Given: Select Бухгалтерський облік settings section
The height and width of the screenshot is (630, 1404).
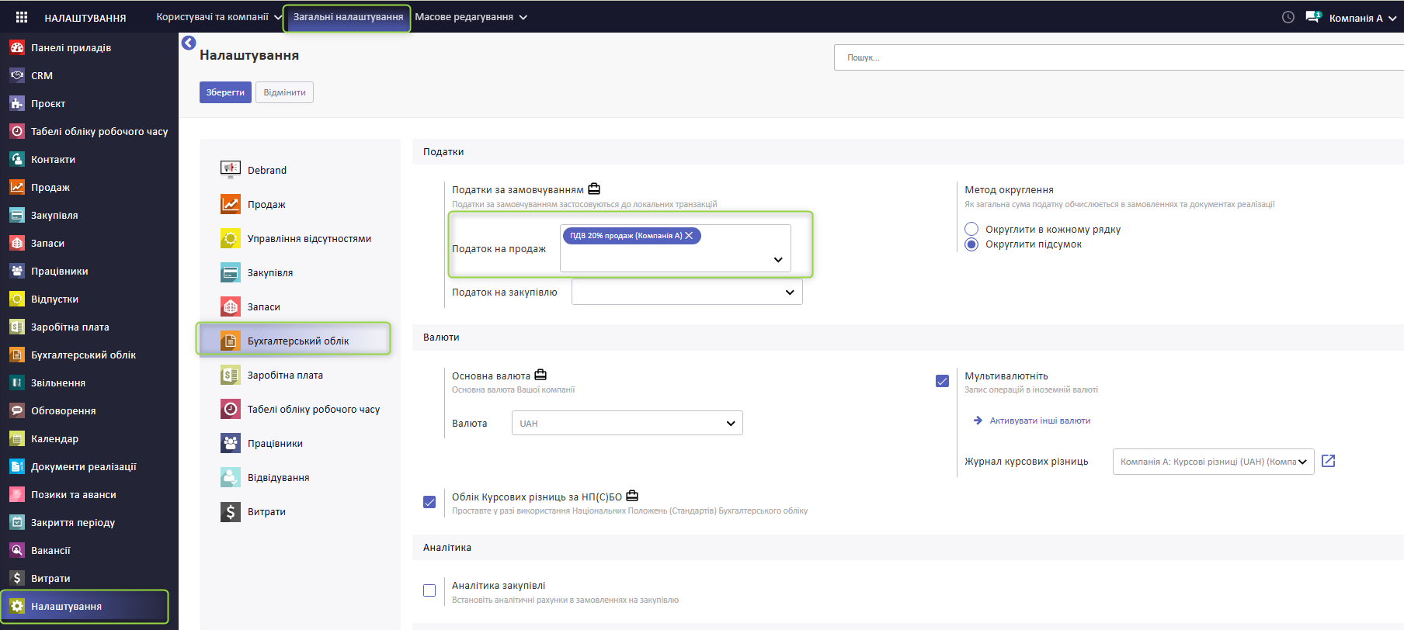Looking at the screenshot, I should point(294,341).
